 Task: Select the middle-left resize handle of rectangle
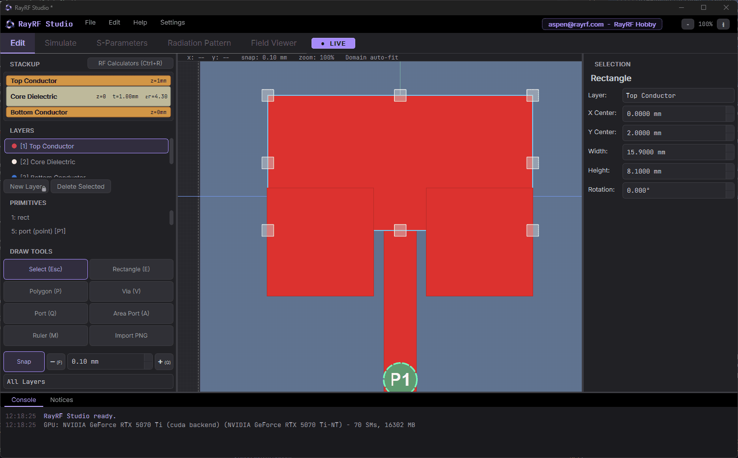point(268,163)
